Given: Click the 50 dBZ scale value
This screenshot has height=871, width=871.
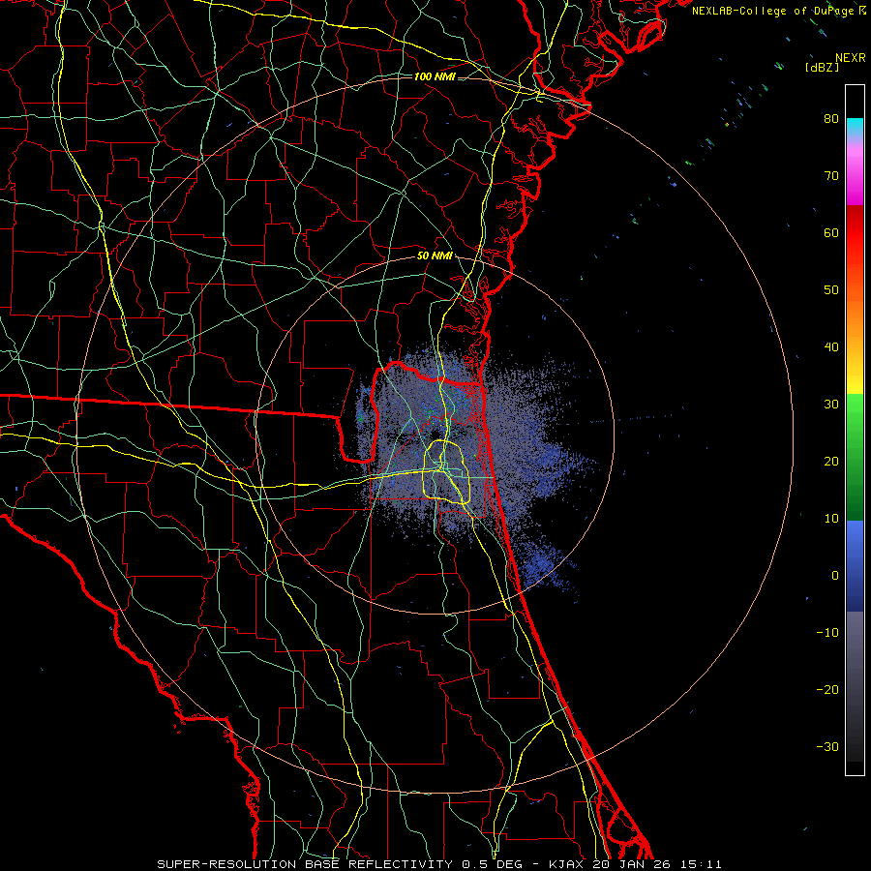Looking at the screenshot, I should coord(831,290).
